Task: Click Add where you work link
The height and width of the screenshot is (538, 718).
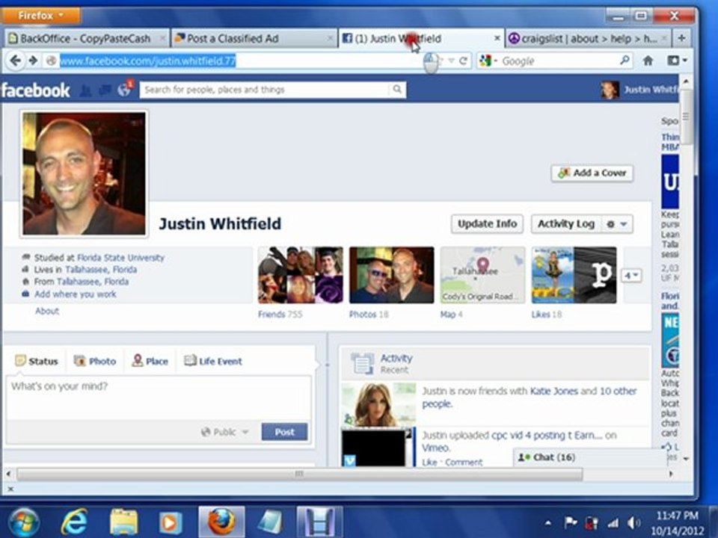Action: tap(76, 294)
